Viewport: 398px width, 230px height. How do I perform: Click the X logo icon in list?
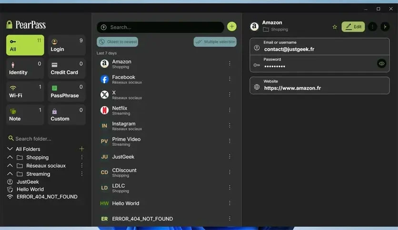pyautogui.click(x=104, y=95)
